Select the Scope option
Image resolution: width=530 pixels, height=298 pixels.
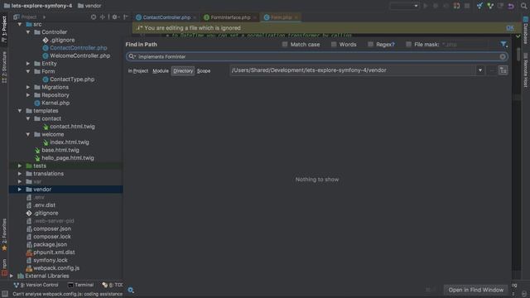coord(204,71)
